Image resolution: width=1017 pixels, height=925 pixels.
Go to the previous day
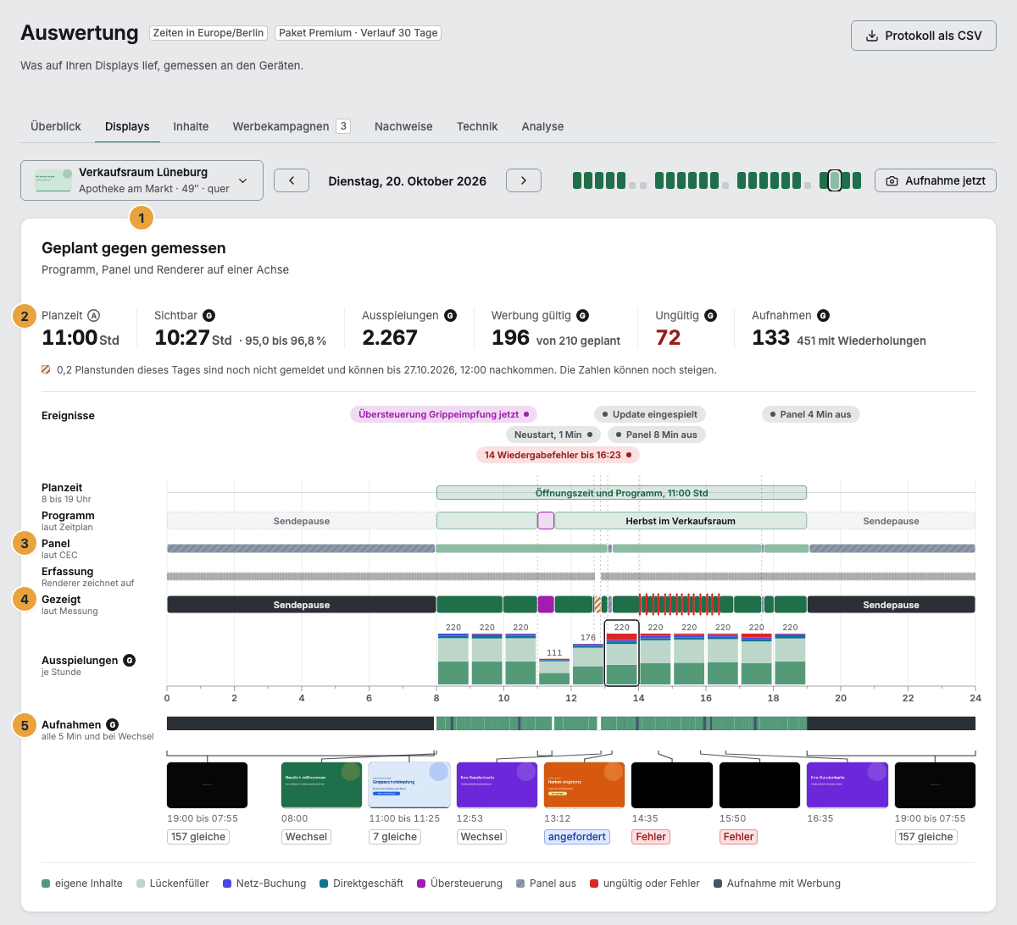(292, 180)
